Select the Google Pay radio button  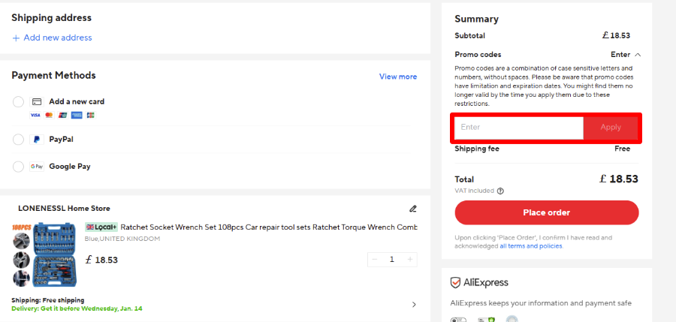click(18, 167)
